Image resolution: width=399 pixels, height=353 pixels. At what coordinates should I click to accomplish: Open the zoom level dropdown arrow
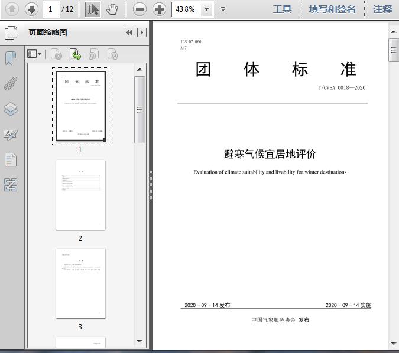coord(207,9)
